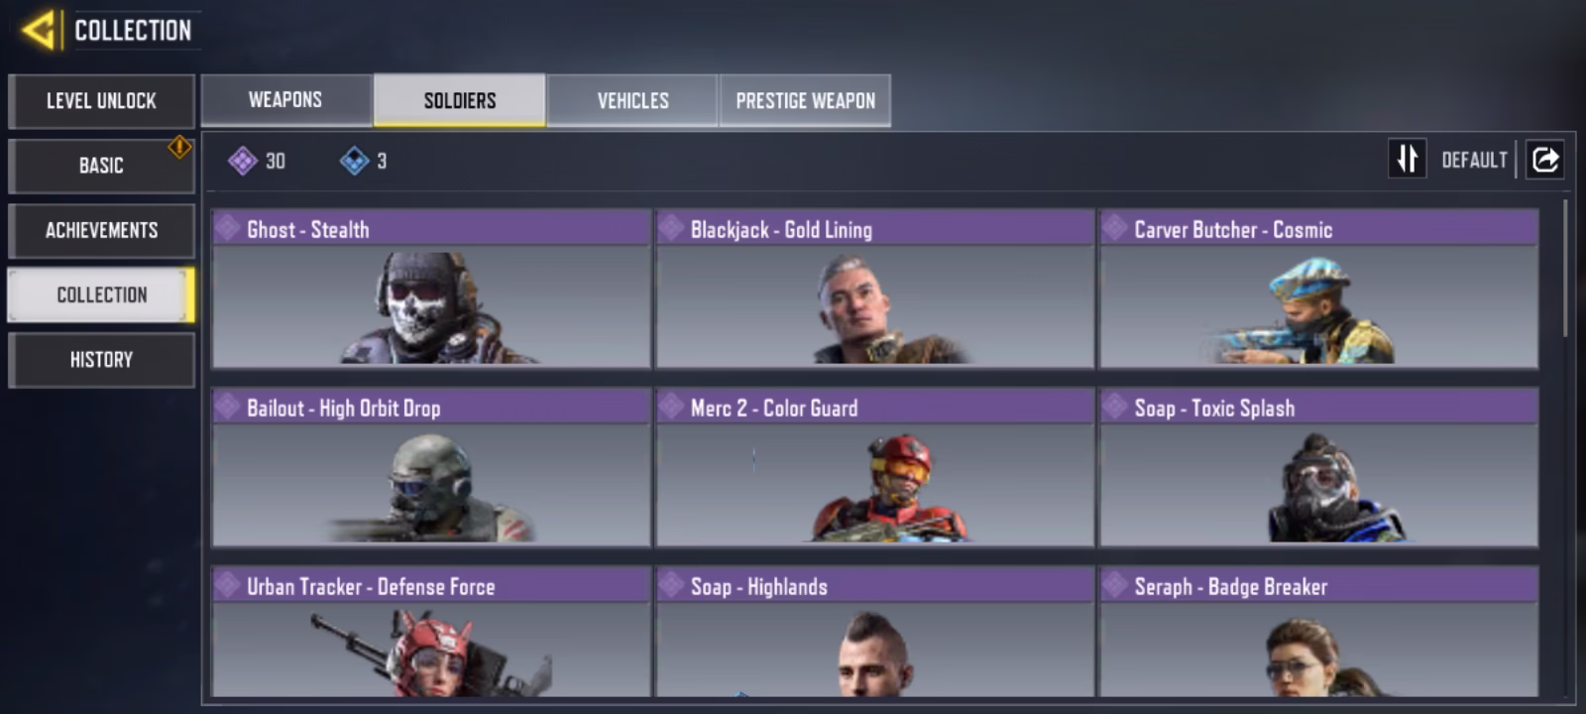
Task: Open the Achievements section
Action: tap(101, 230)
